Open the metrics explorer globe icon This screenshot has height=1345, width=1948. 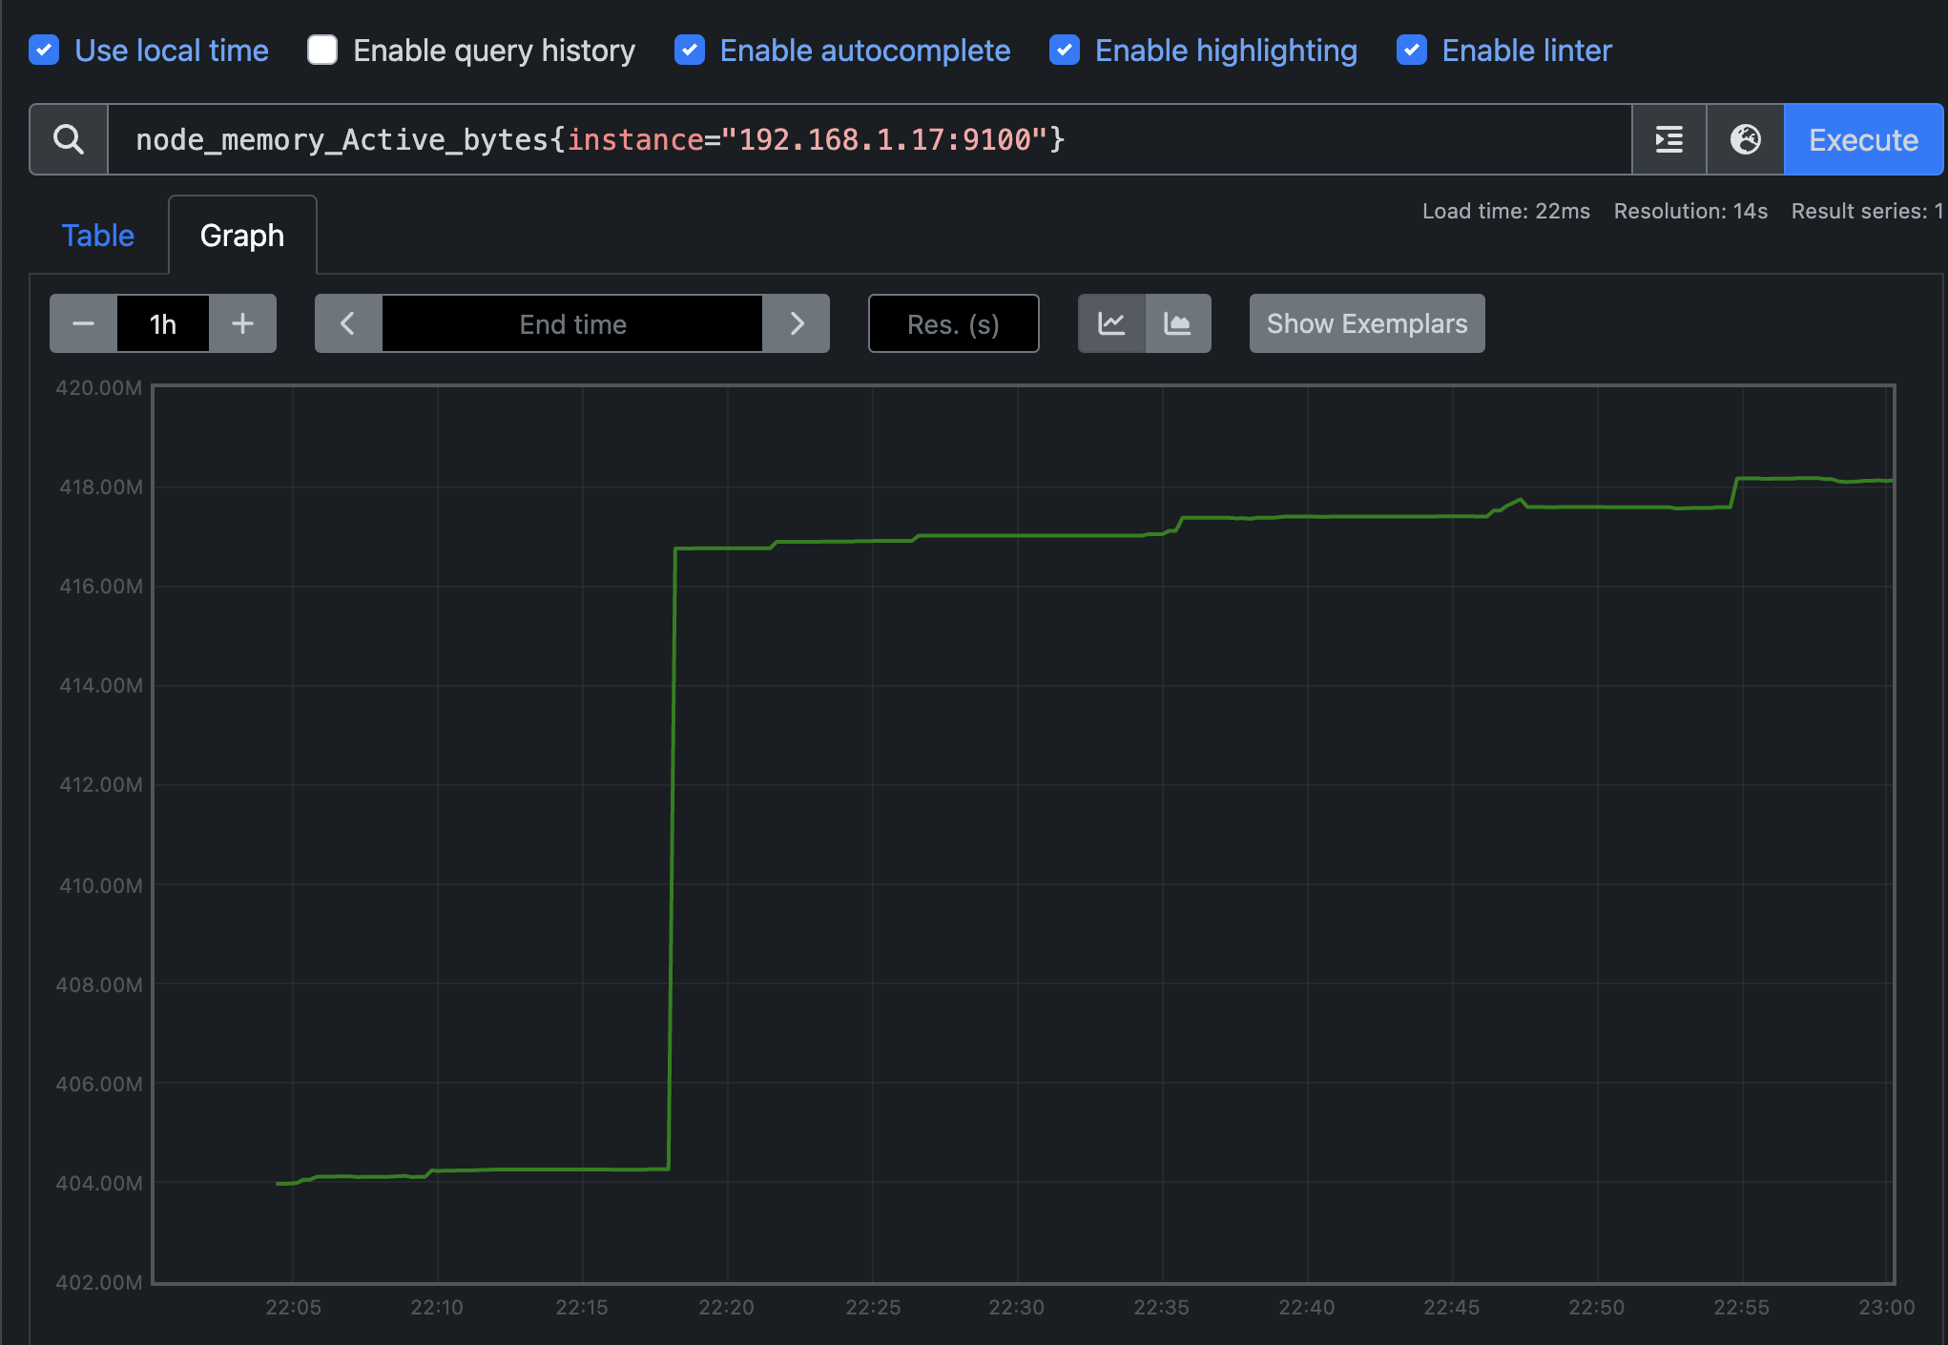1745,140
